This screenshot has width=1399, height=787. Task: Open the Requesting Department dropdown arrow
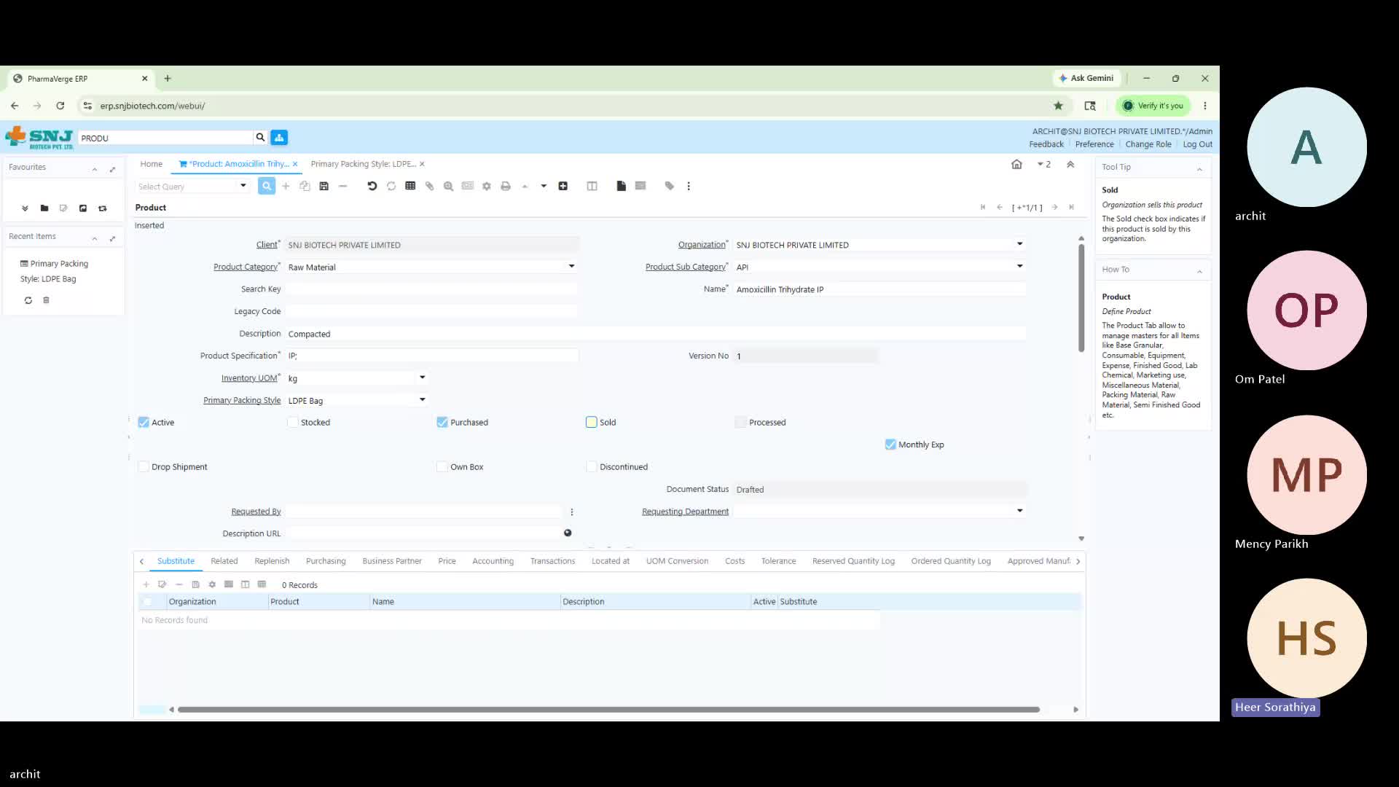(x=1019, y=511)
